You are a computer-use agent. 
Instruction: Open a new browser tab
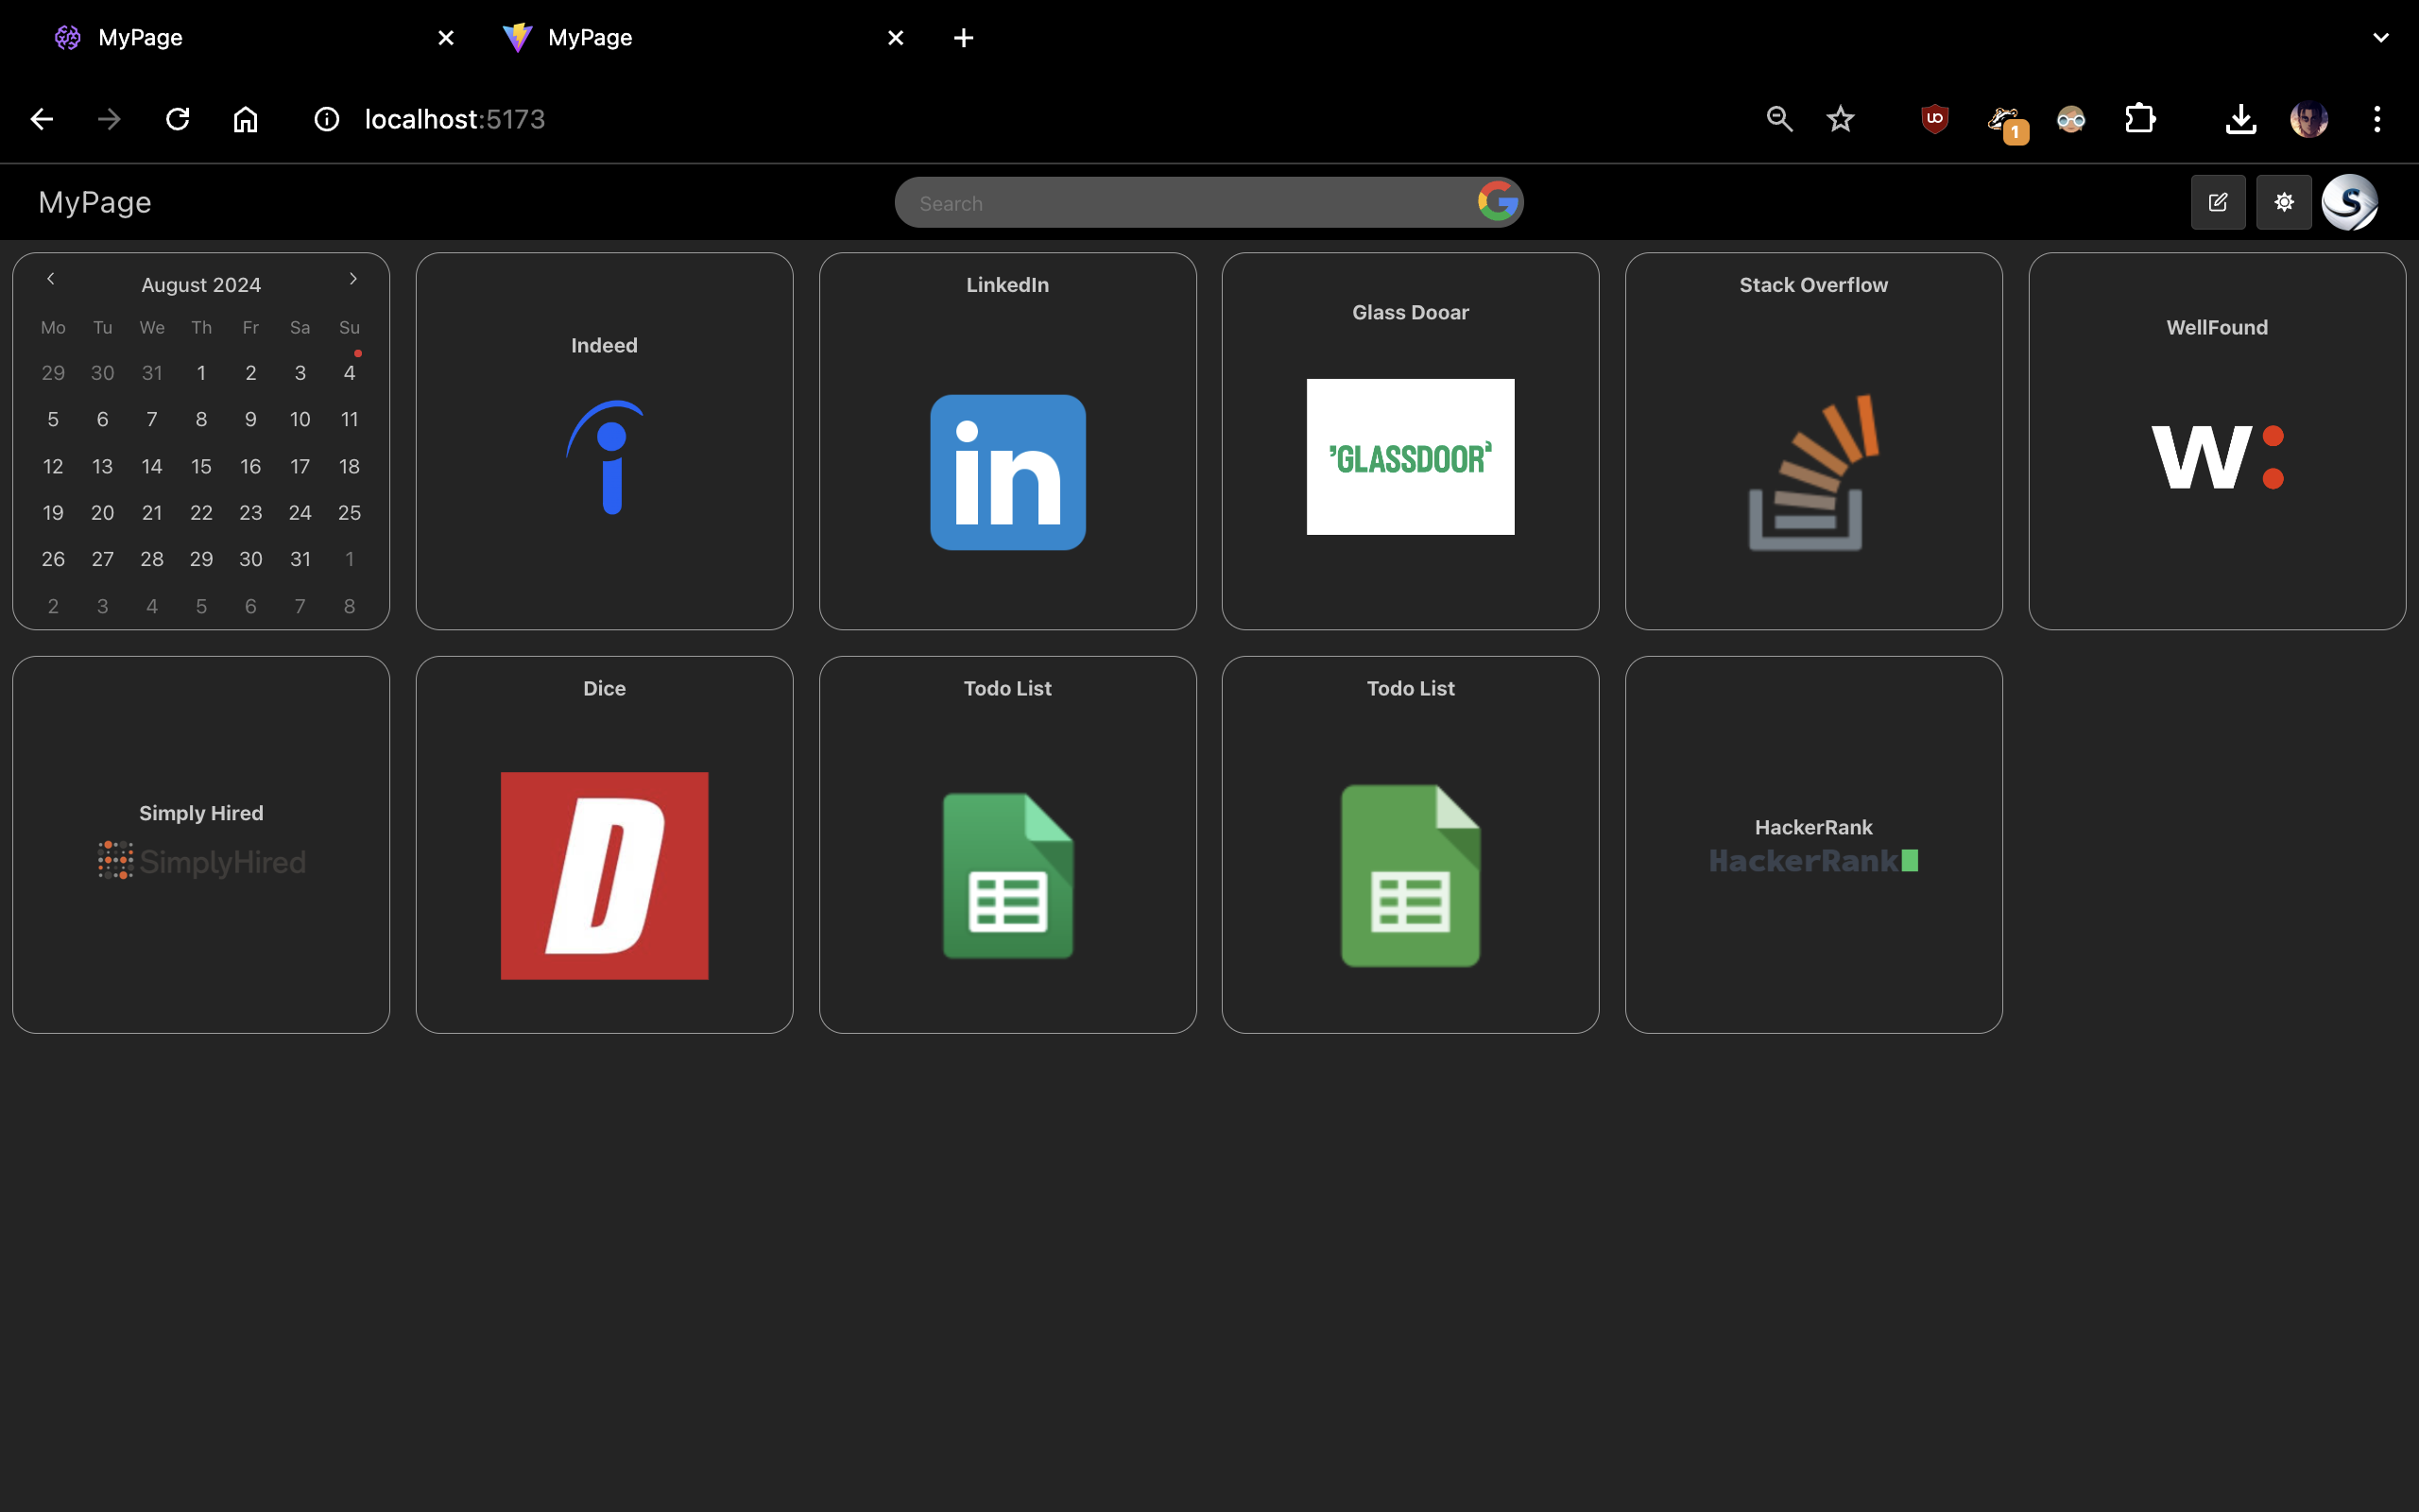(962, 37)
